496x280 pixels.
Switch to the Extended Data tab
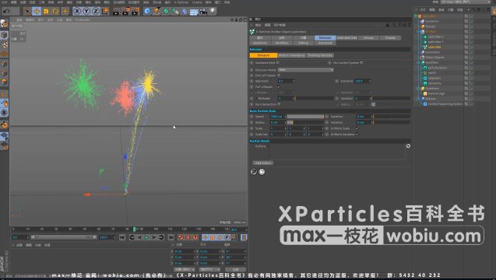(x=346, y=37)
